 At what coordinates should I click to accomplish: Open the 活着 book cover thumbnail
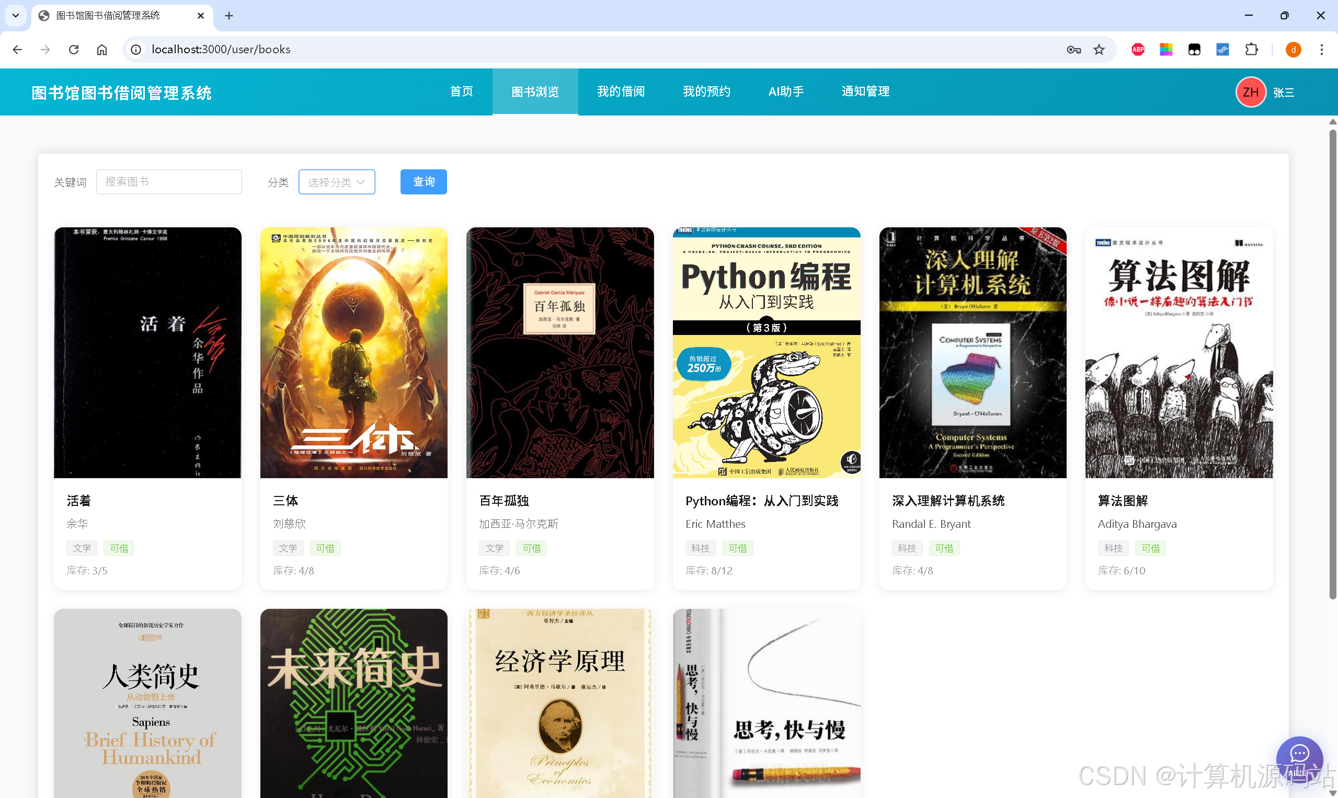(x=147, y=352)
